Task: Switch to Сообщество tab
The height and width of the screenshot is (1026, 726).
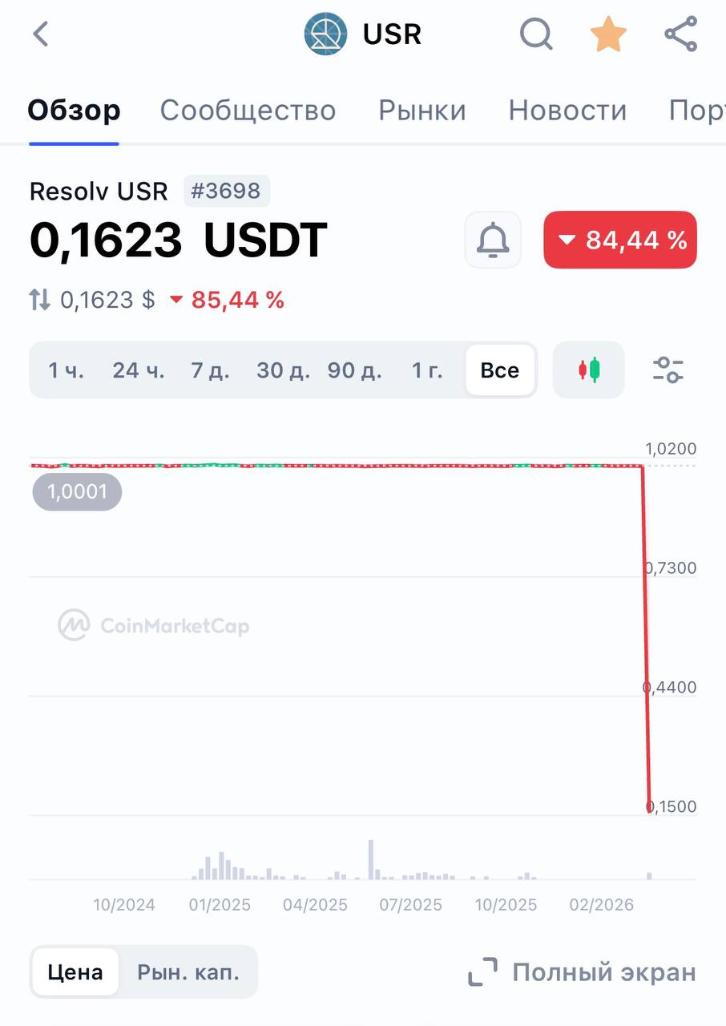Action: [x=248, y=111]
